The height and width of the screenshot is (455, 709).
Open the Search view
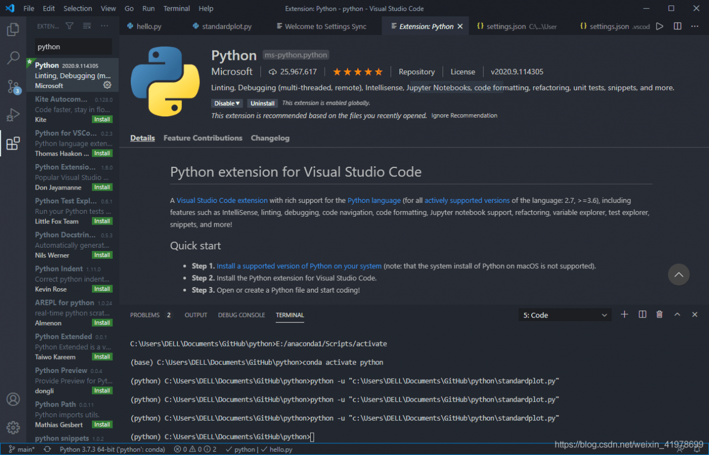[x=13, y=58]
